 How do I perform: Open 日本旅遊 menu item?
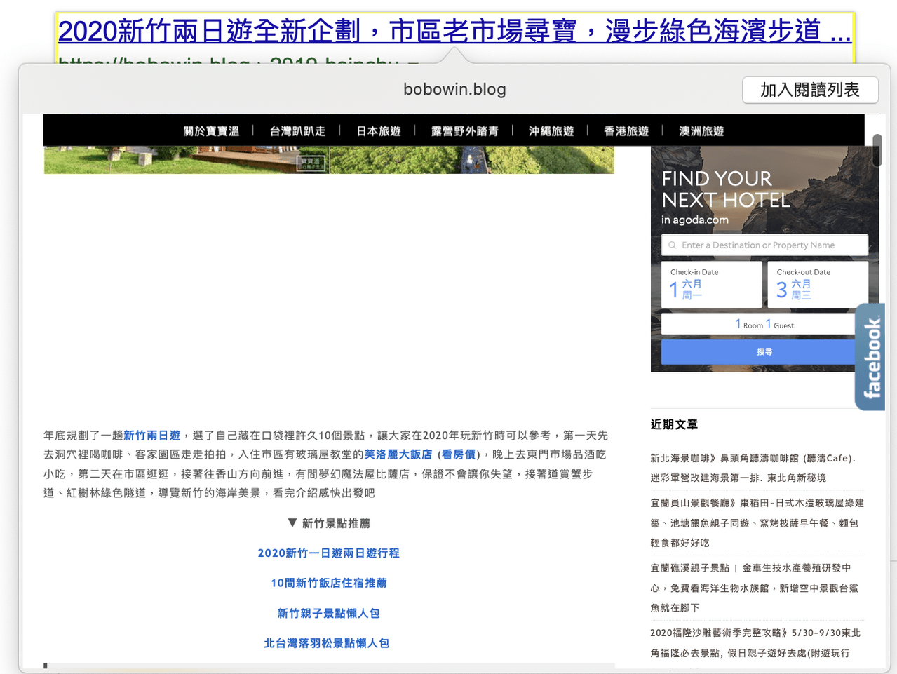[379, 131]
